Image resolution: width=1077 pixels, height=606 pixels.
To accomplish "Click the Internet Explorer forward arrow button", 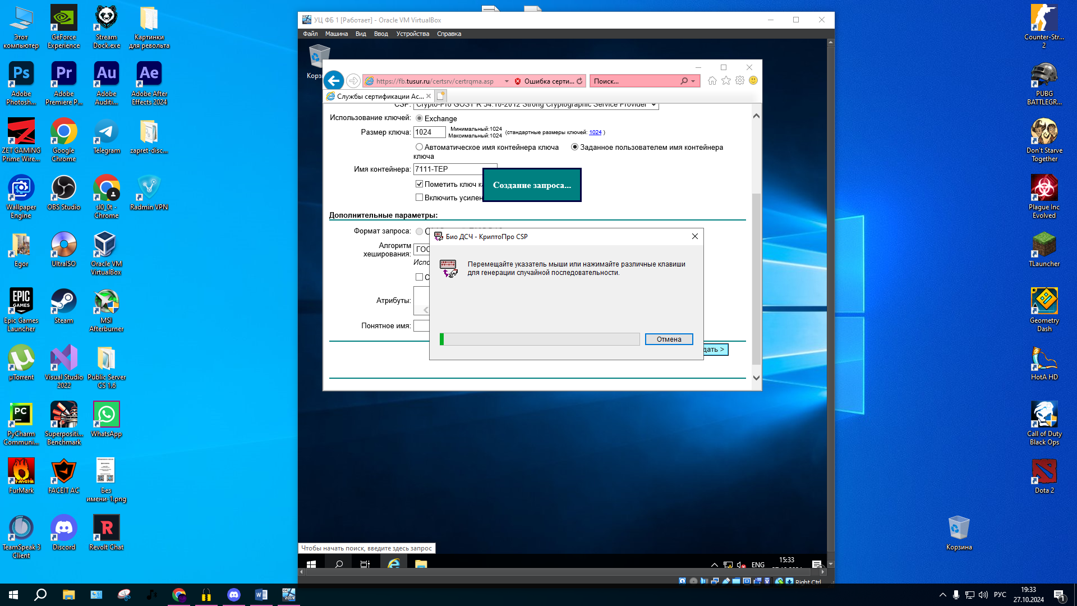I will pos(353,81).
